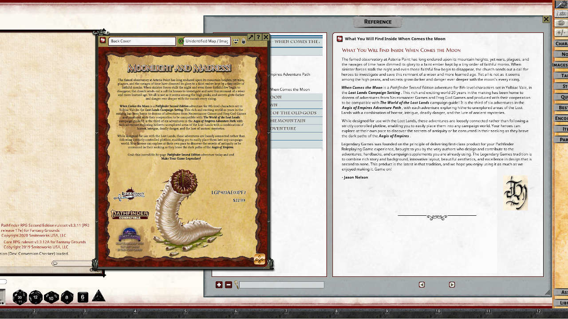Open the dropdown arrows beside the lock icon

[x=236, y=41]
